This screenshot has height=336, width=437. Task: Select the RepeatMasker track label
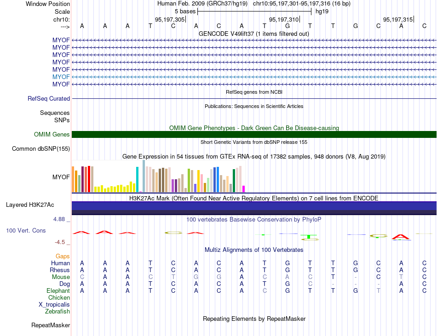[x=51, y=325]
